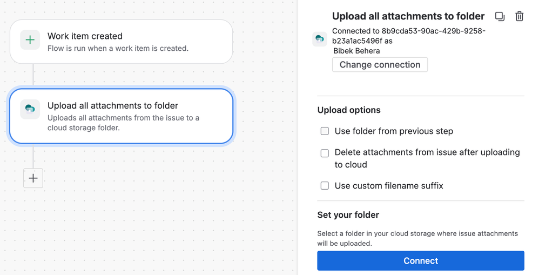Click text 'Flow is run when a work item is created.'

coord(118,49)
